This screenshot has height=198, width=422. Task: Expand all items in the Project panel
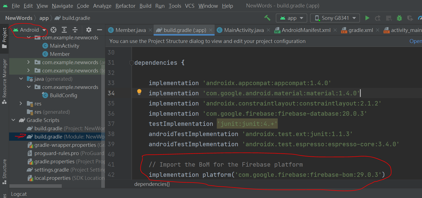pyautogui.click(x=64, y=30)
